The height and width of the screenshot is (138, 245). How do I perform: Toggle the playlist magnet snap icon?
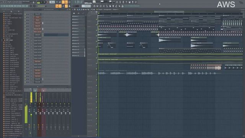click(75, 10)
